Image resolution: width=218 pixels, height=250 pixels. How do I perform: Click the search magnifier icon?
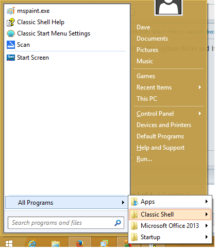point(118,223)
